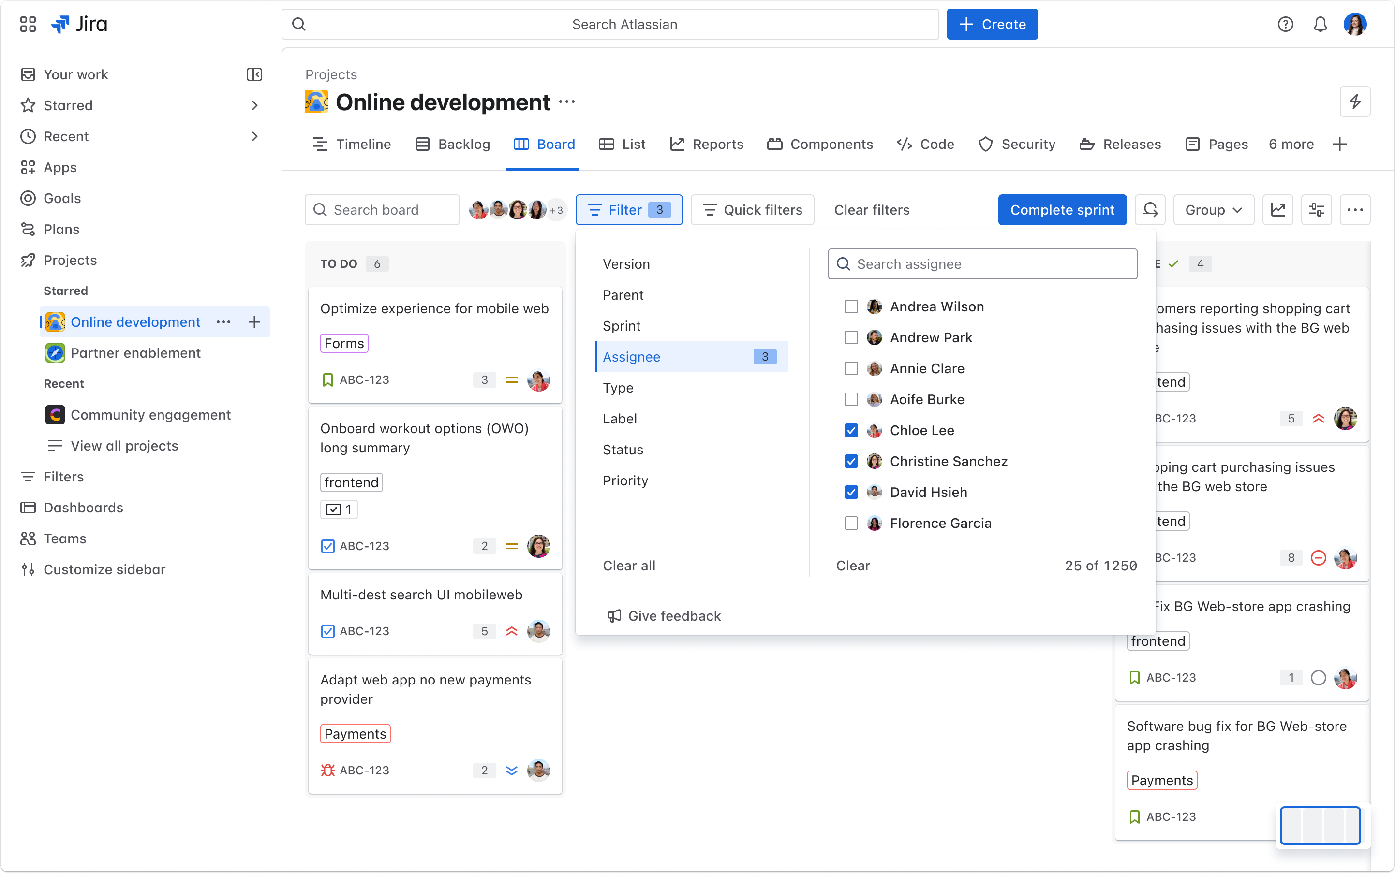Open the sprint insights chart icon
This screenshot has height=873, width=1395.
(x=1278, y=210)
